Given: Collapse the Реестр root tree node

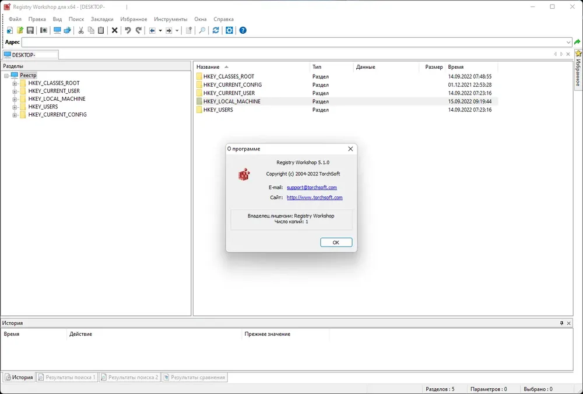Looking at the screenshot, I should point(6,75).
